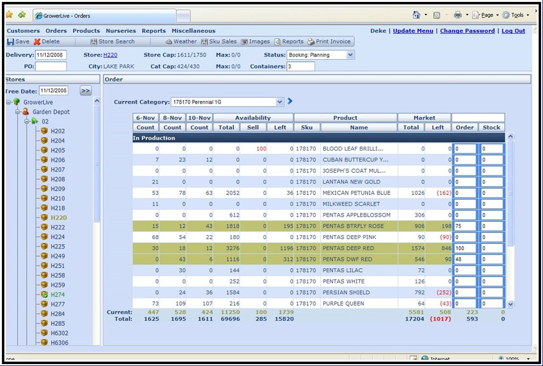The height and width of the screenshot is (366, 543).
Task: Click the Change Password link
Action: (467, 30)
